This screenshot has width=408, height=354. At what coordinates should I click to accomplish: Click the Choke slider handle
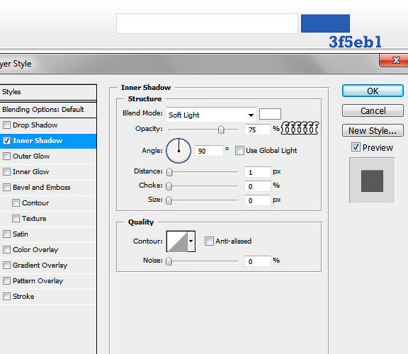[169, 186]
